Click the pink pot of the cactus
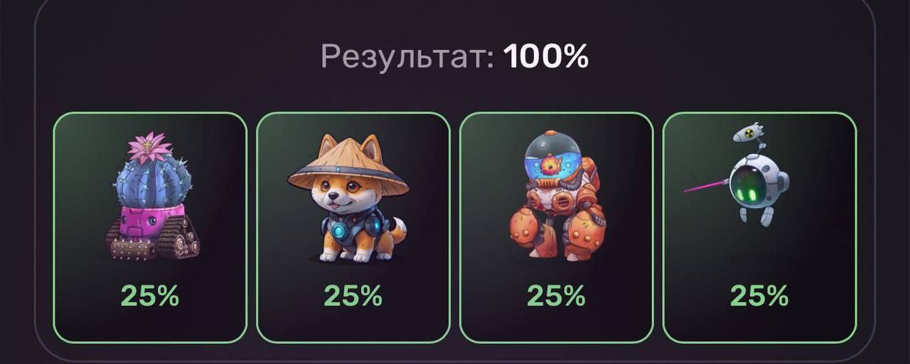Image resolution: width=910 pixels, height=364 pixels. [x=151, y=221]
